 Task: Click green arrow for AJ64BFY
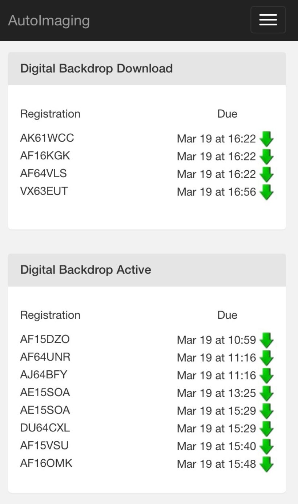pyautogui.click(x=267, y=376)
